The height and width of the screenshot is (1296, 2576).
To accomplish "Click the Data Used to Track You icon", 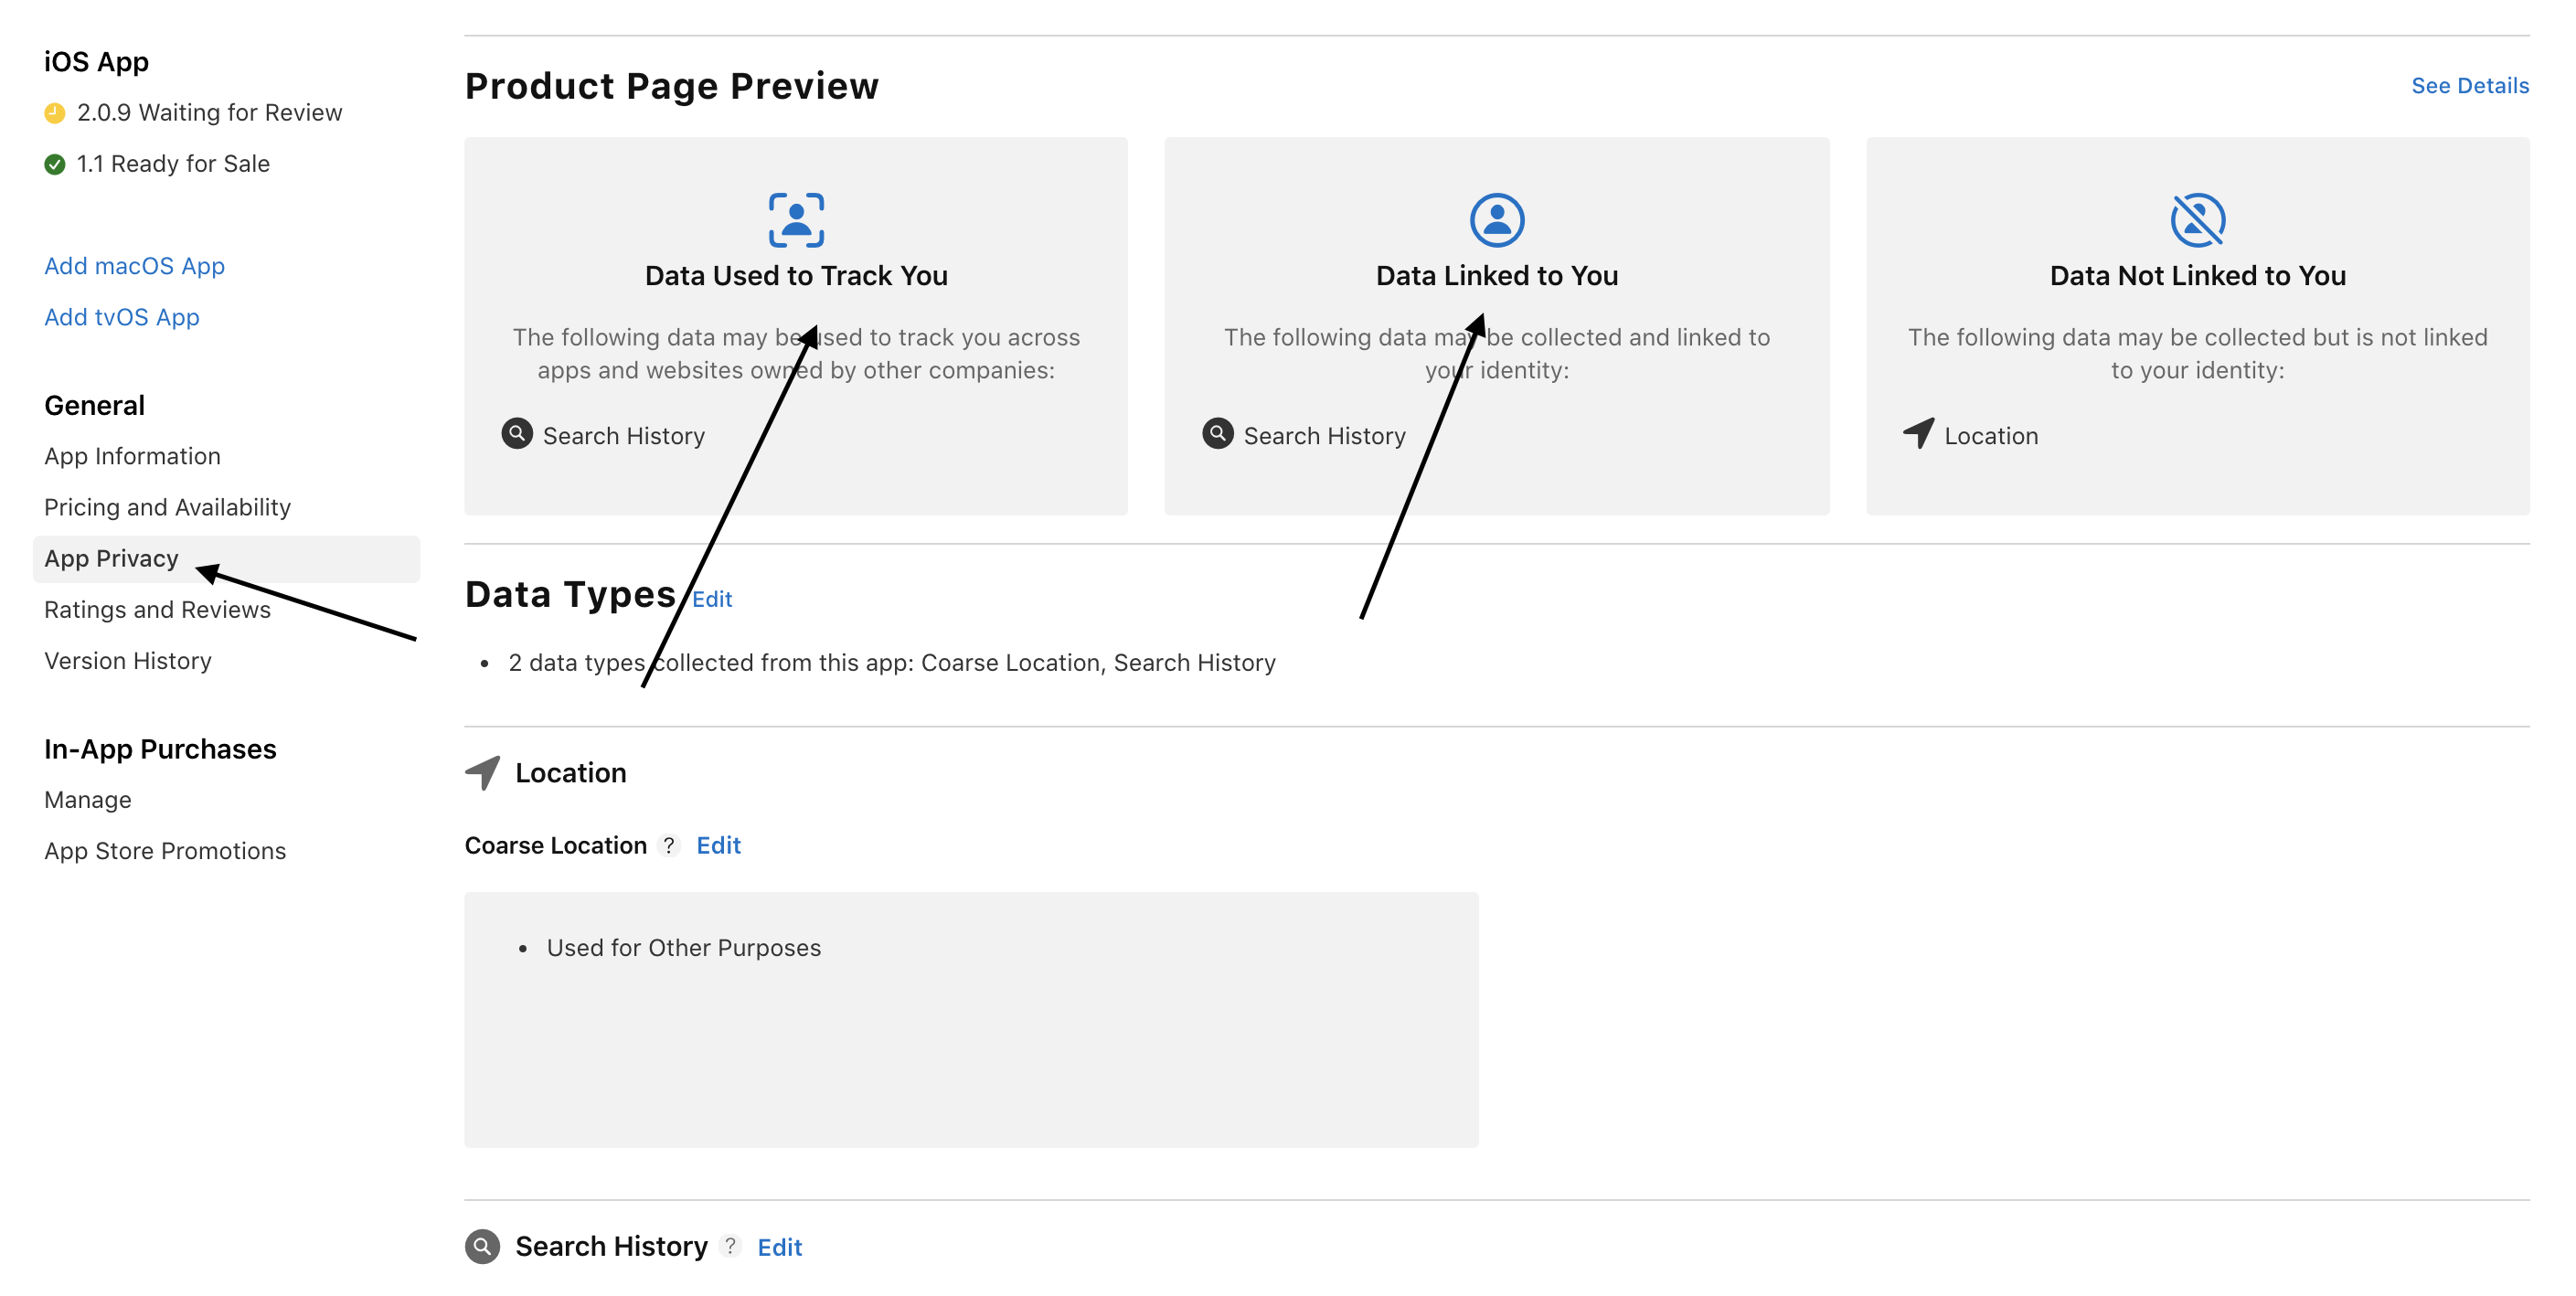I will pyautogui.click(x=796, y=220).
